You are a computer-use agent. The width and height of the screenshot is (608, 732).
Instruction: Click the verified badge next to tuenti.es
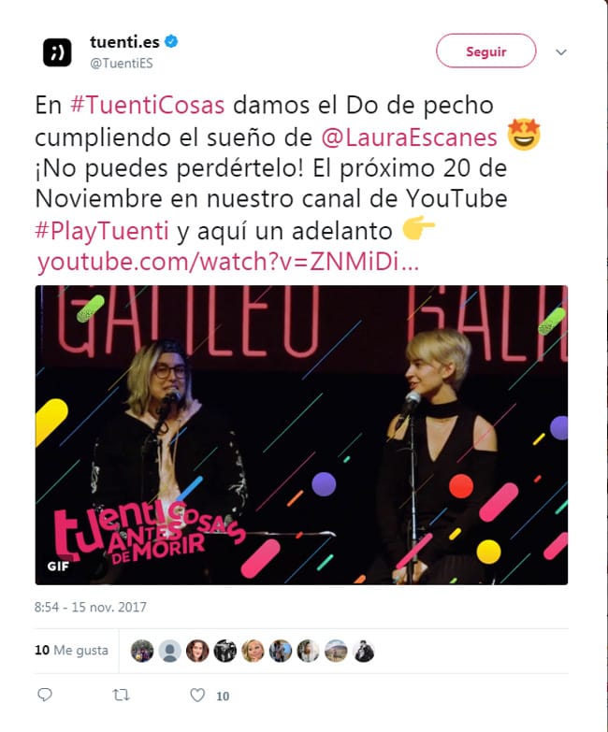coord(171,41)
